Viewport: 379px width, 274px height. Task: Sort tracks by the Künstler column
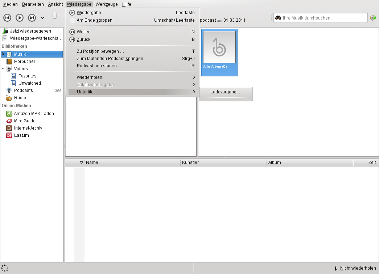pyautogui.click(x=223, y=163)
